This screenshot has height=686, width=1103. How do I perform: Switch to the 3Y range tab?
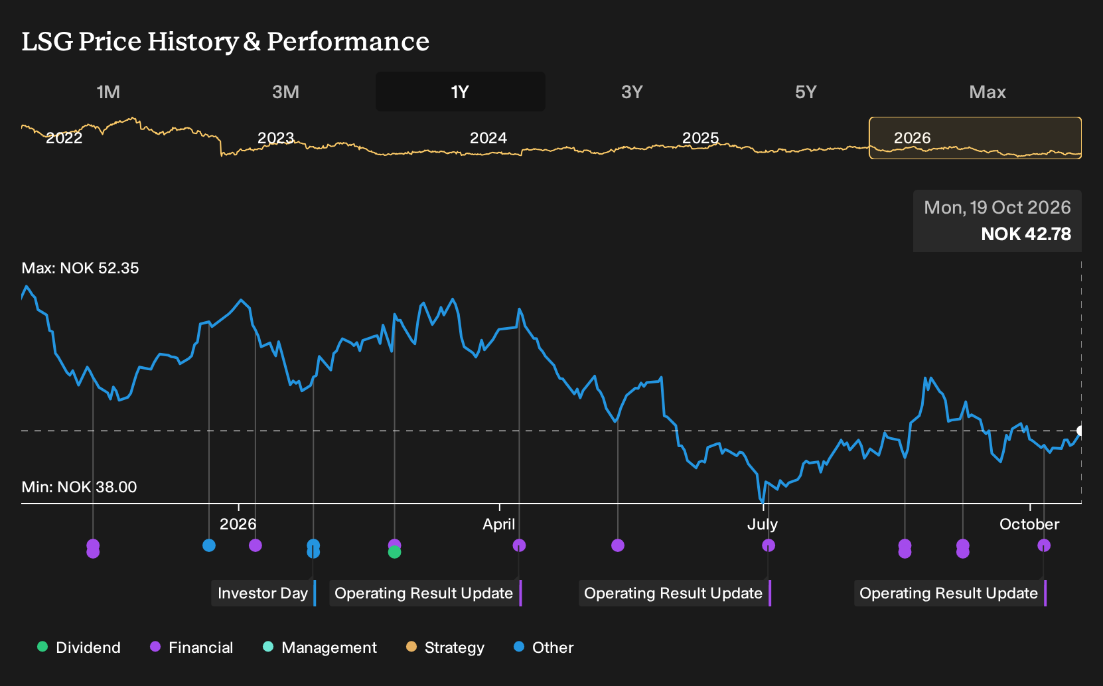[x=632, y=92]
